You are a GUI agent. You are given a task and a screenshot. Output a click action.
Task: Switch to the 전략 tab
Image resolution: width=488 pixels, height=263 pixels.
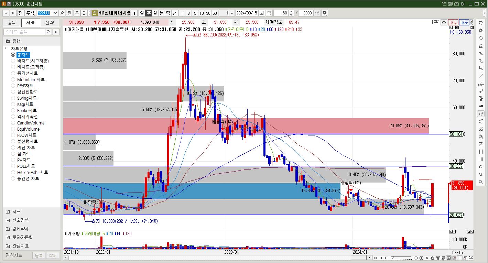(50, 23)
